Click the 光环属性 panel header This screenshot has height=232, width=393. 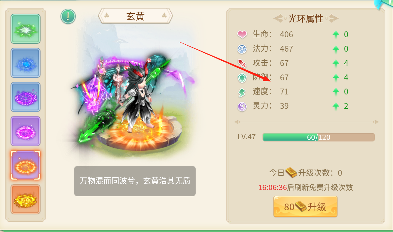click(x=306, y=19)
